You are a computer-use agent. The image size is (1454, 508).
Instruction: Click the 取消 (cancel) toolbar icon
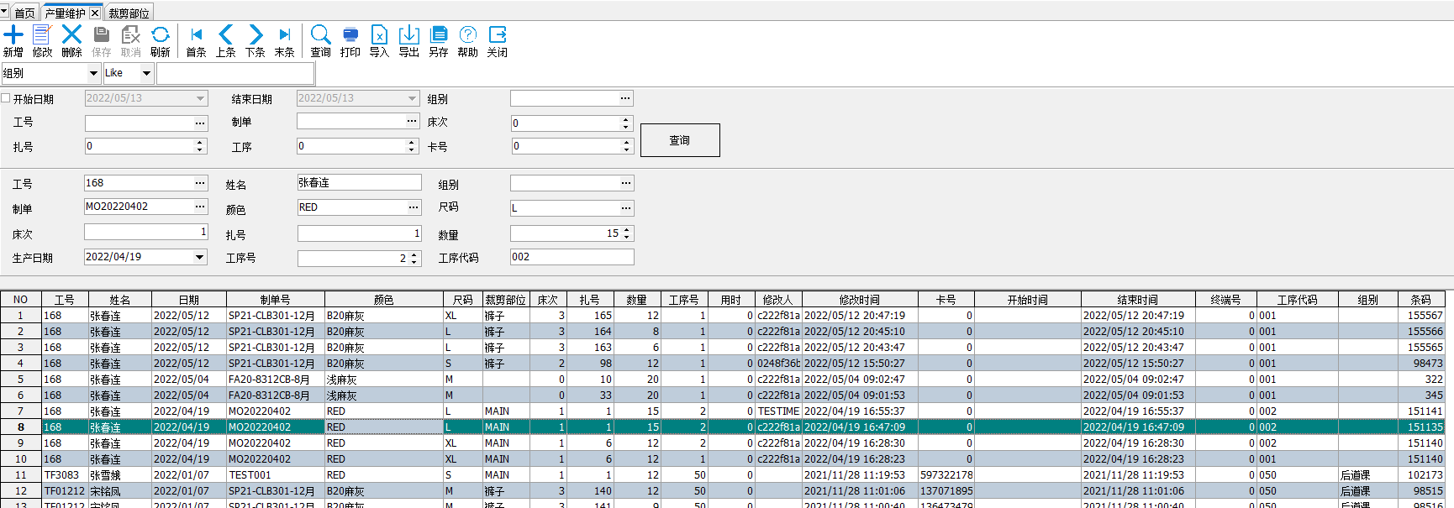(x=131, y=40)
